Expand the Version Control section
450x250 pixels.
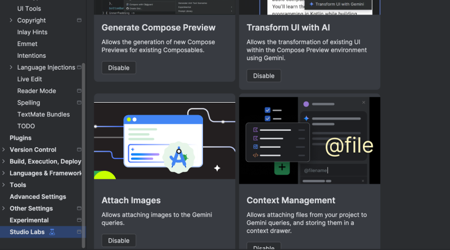click(x=4, y=150)
